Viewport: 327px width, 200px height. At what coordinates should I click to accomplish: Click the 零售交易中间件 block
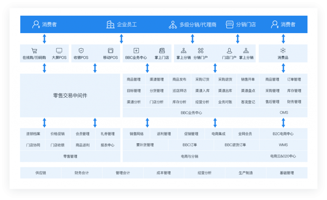[x=70, y=96]
